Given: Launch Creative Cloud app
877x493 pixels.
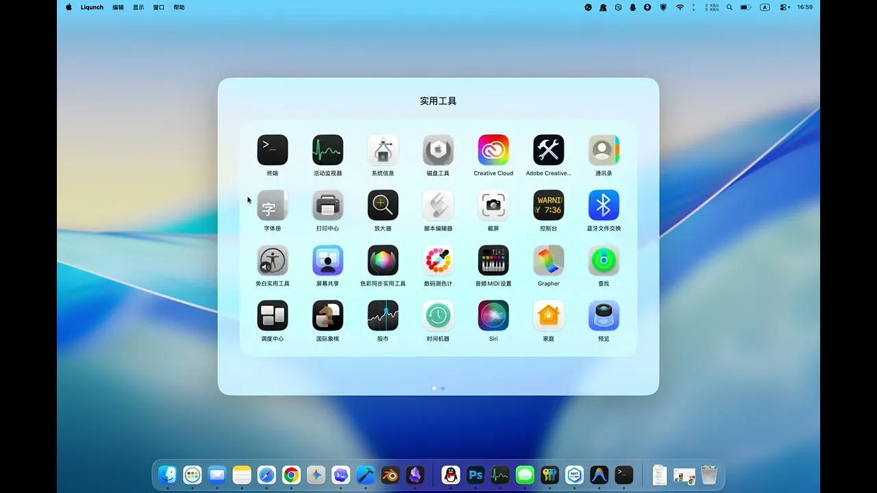Looking at the screenshot, I should point(493,150).
